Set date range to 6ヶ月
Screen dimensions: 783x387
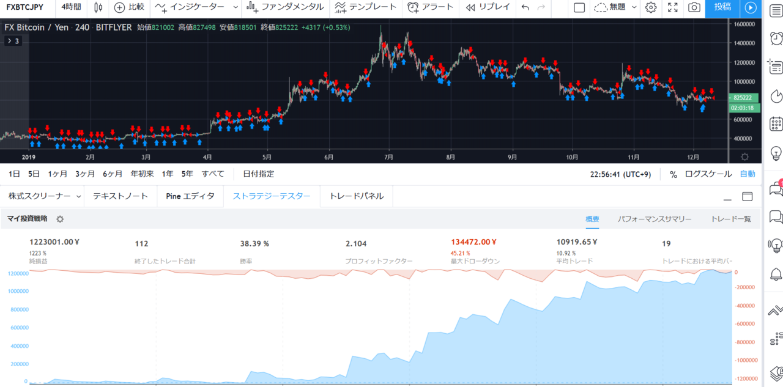pos(113,174)
